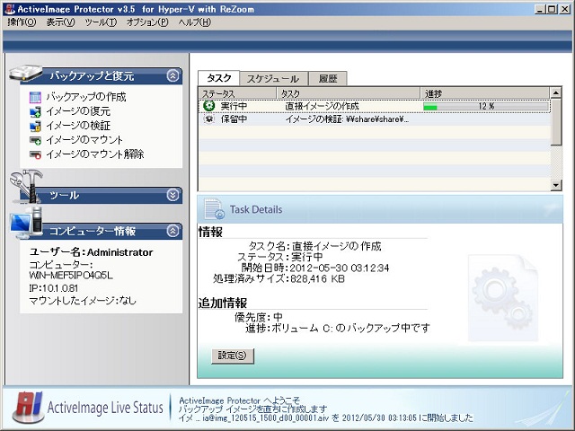Screen dimensions: 575x431
Task: Expand the ツール panel
Action: [172, 195]
